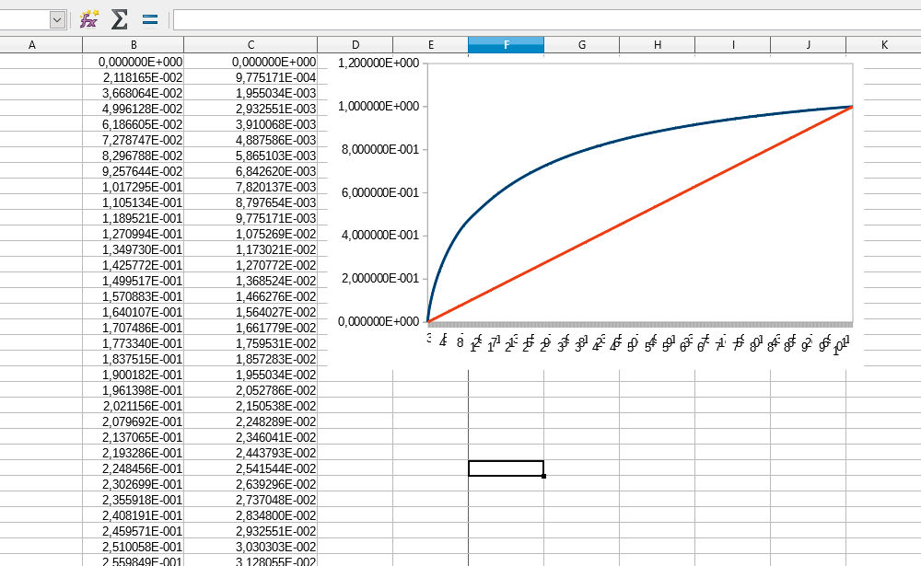Viewport: 921px width, 566px height.
Task: Select column B via its header
Action: coord(134,45)
